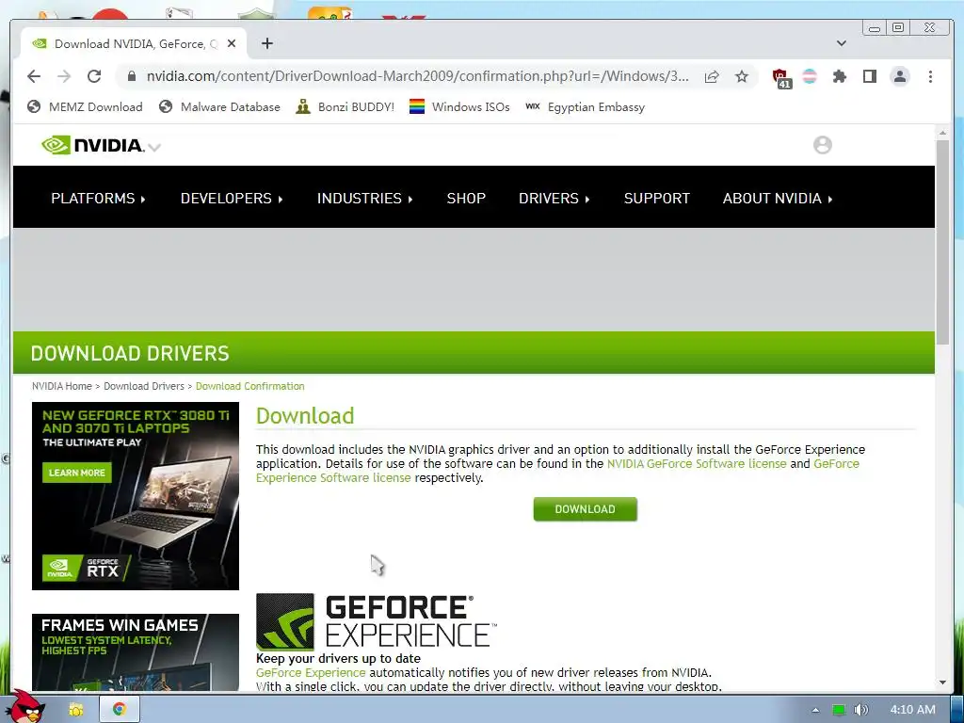
Task: Expand the PLATFORMS menu
Action: (98, 199)
